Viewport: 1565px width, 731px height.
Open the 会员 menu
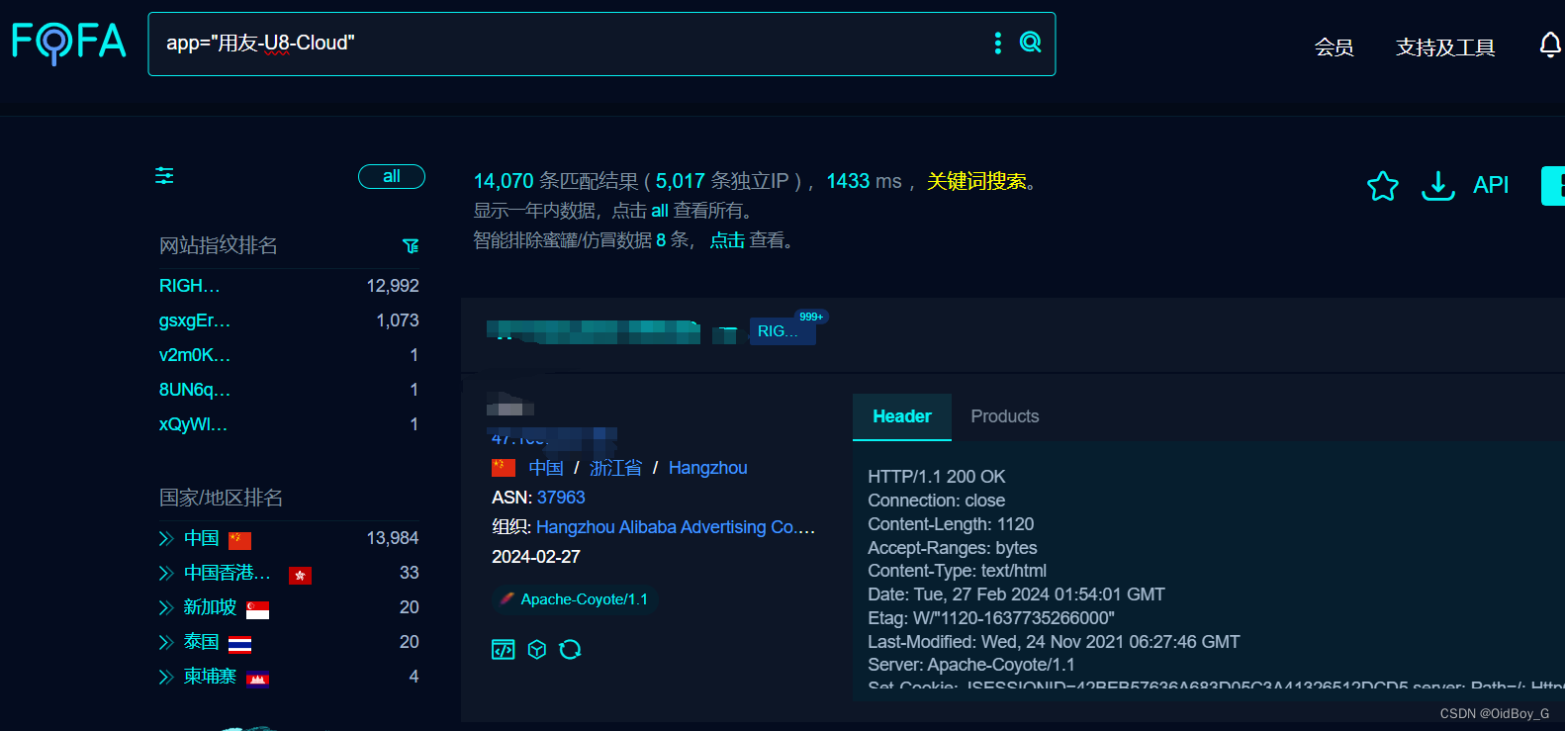click(x=1334, y=47)
